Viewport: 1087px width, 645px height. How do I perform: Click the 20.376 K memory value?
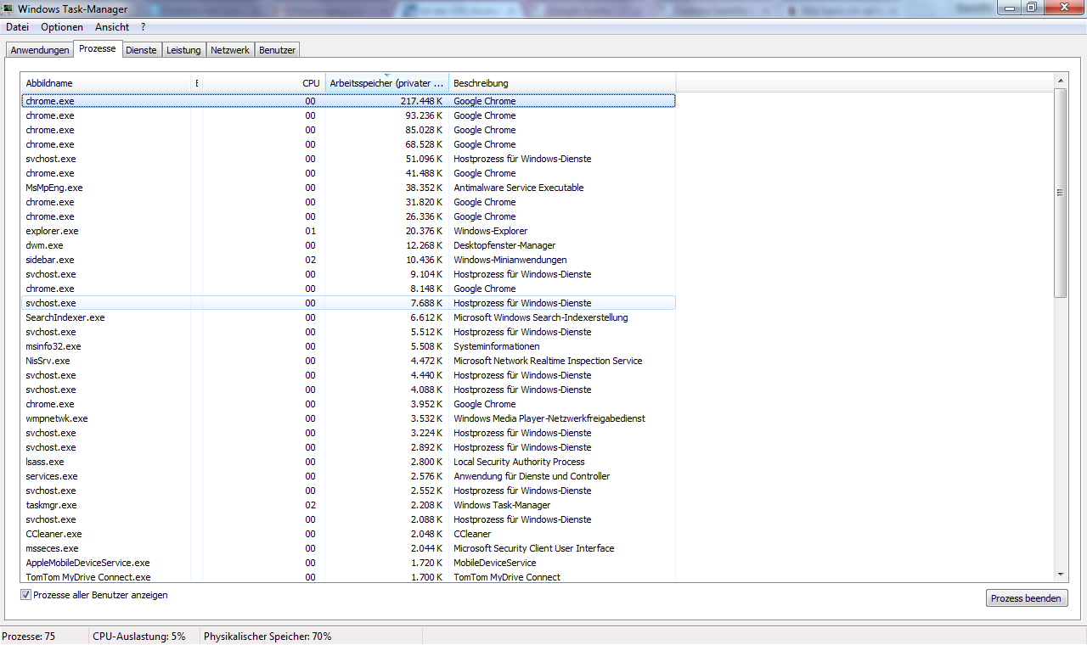424,231
